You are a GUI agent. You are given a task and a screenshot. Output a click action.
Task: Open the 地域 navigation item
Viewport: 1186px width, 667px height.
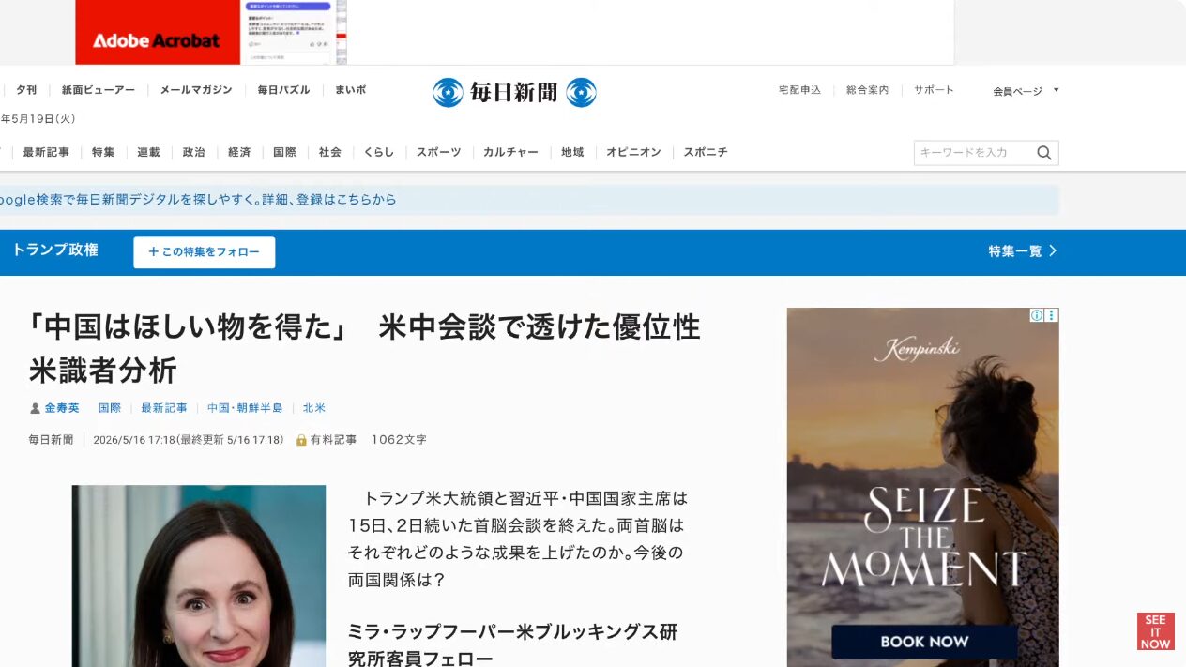click(572, 152)
